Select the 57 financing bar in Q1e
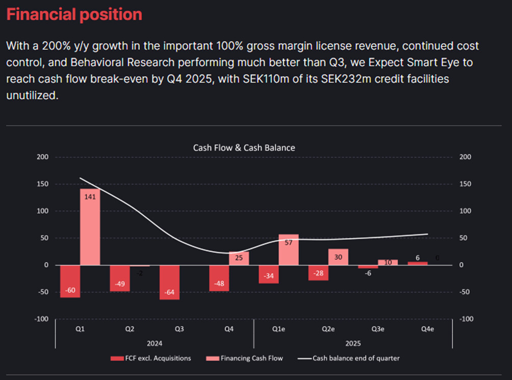 (x=289, y=250)
